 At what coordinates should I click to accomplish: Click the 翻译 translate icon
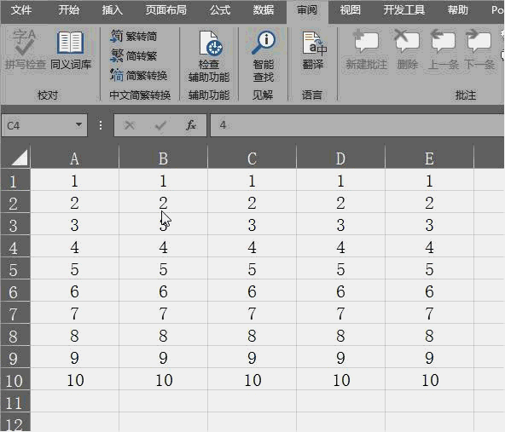pos(314,43)
